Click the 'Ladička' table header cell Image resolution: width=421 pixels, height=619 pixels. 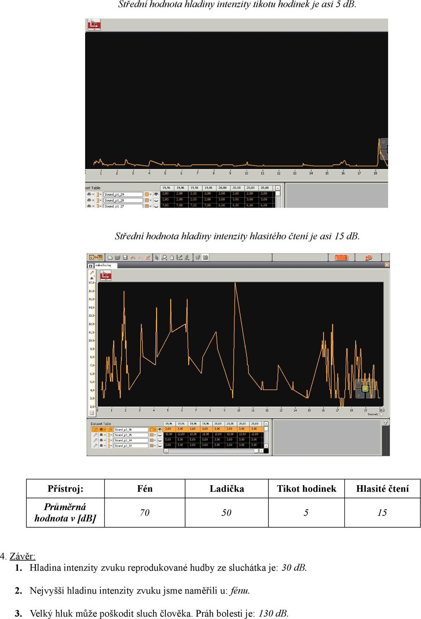point(227,489)
